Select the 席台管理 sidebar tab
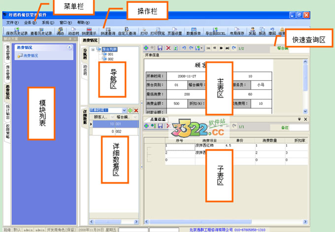Viewport: 335px width, 232px height. 7,72
